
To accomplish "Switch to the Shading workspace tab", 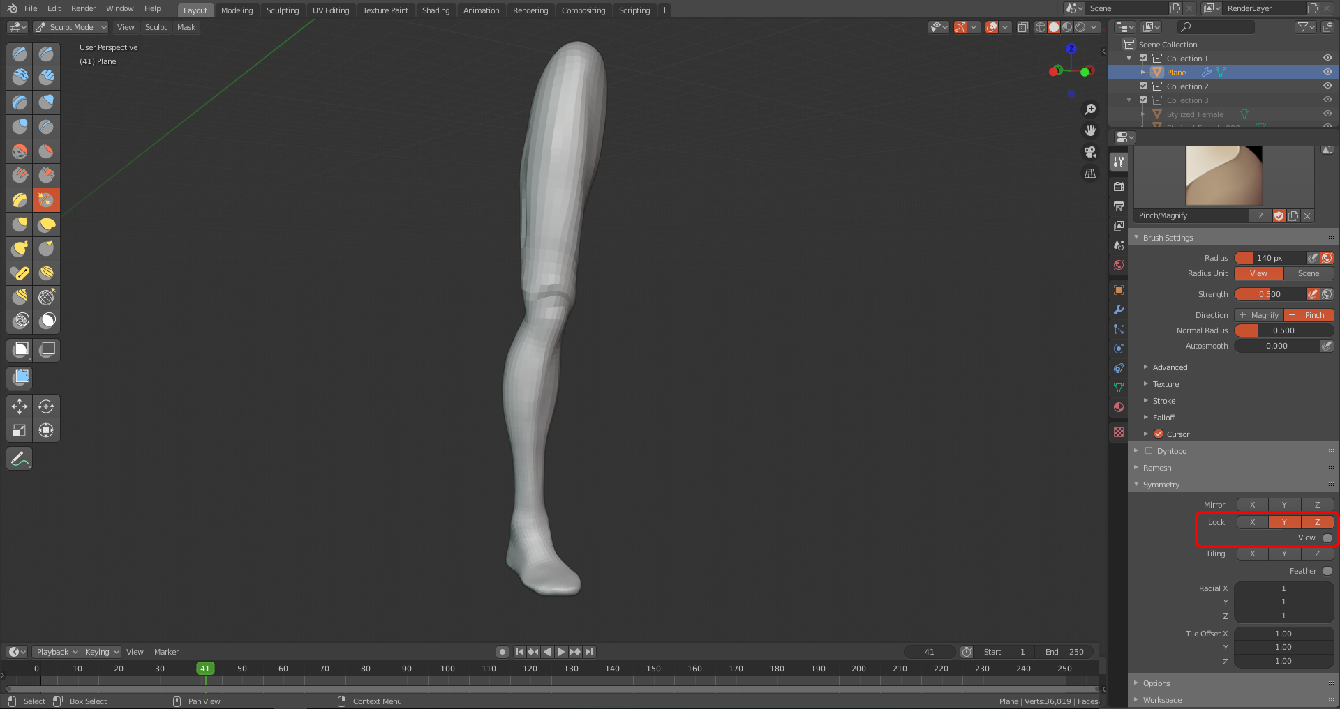I will pyautogui.click(x=435, y=10).
